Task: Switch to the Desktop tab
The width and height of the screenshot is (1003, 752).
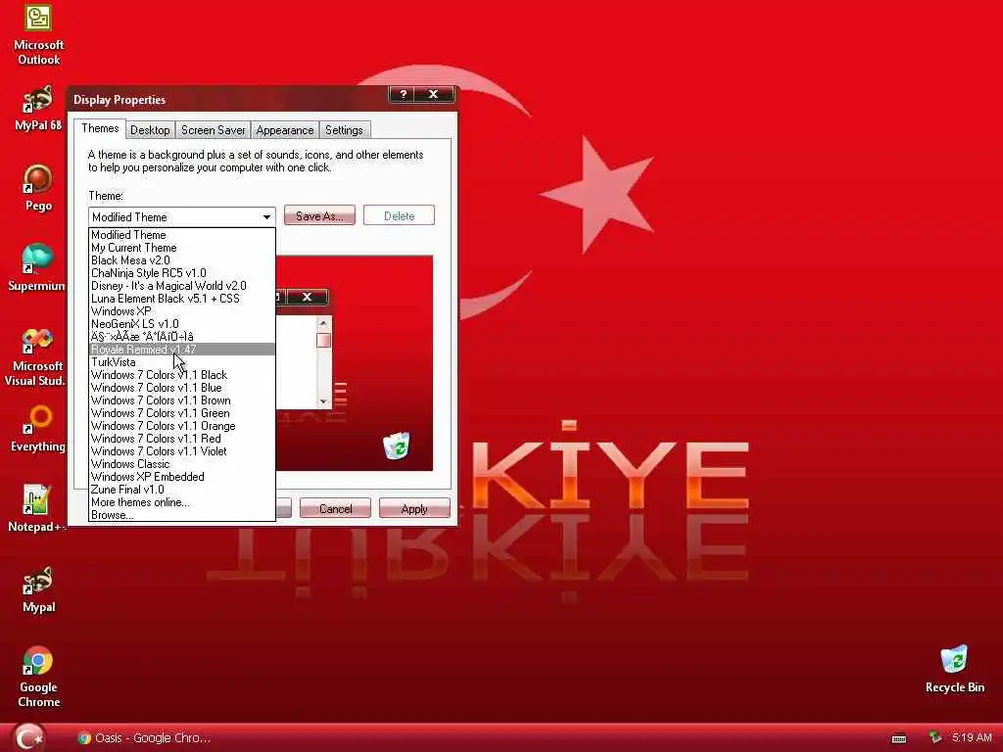Action: click(x=150, y=130)
